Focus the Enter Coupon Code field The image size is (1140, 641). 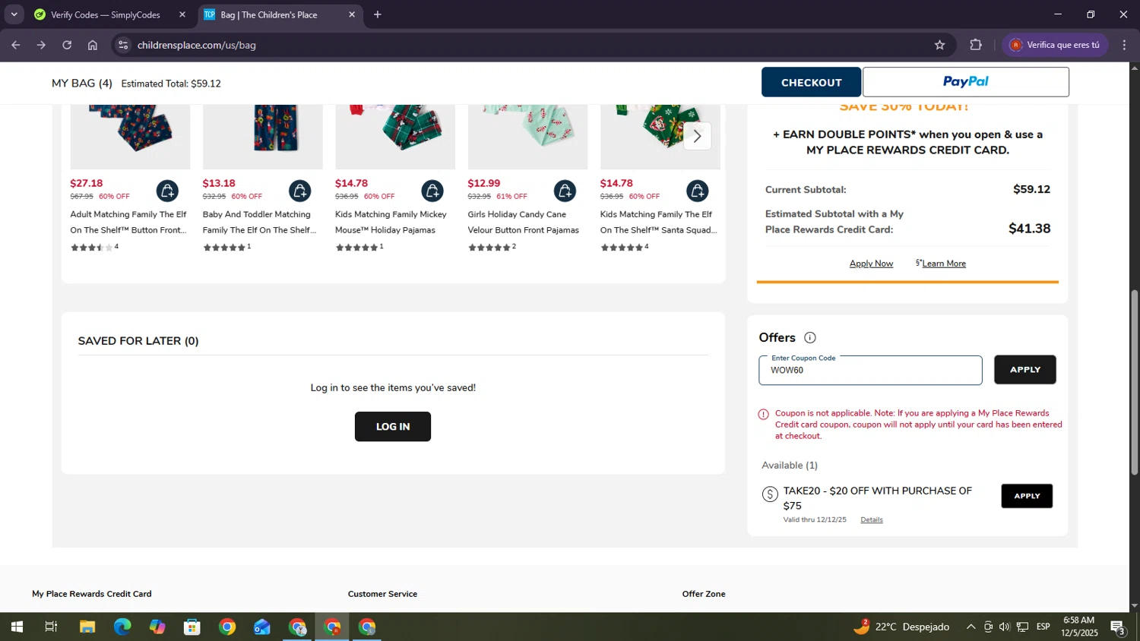coord(870,370)
